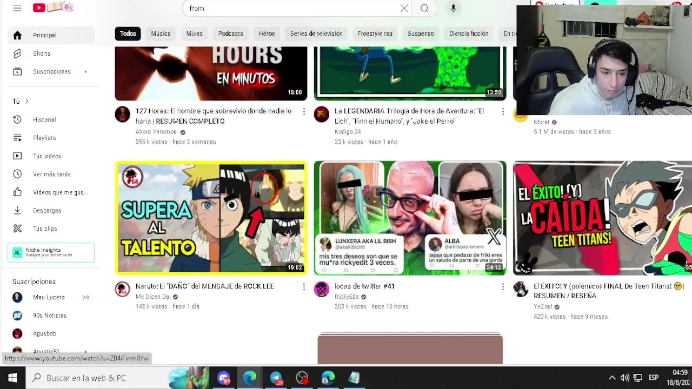Screen dimensions: 692x389
Task: Select the Suspenso filter chip
Action: click(x=421, y=33)
